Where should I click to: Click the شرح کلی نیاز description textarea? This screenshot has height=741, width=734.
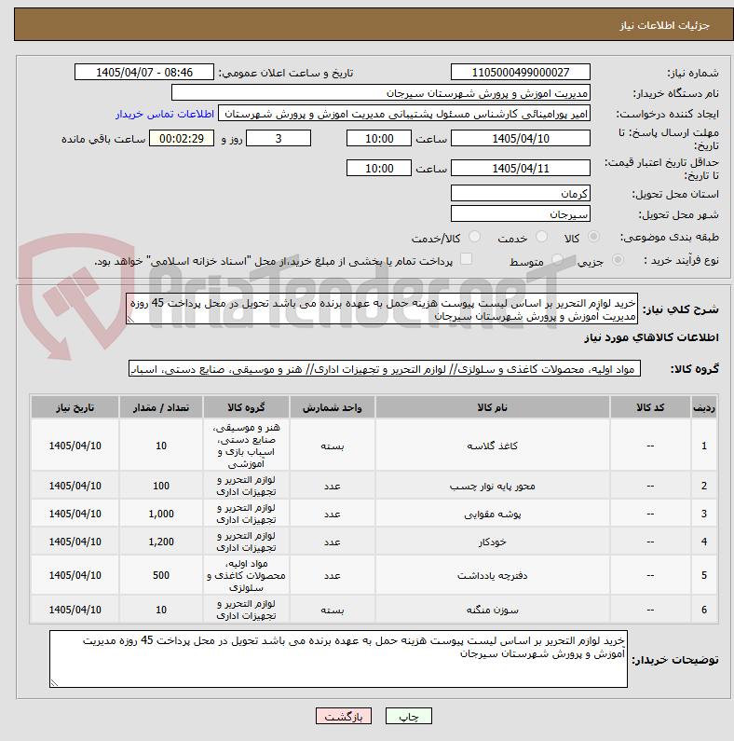click(x=382, y=309)
